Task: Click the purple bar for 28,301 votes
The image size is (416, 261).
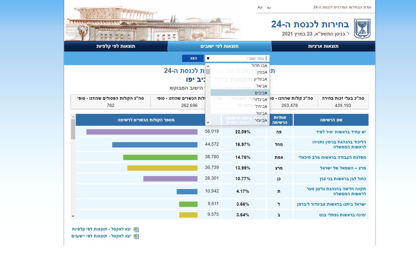Action: coord(170,179)
